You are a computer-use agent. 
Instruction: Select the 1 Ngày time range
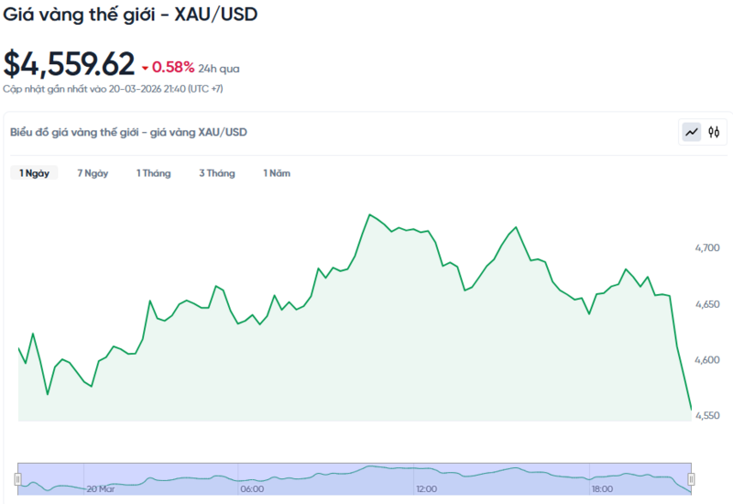point(35,173)
